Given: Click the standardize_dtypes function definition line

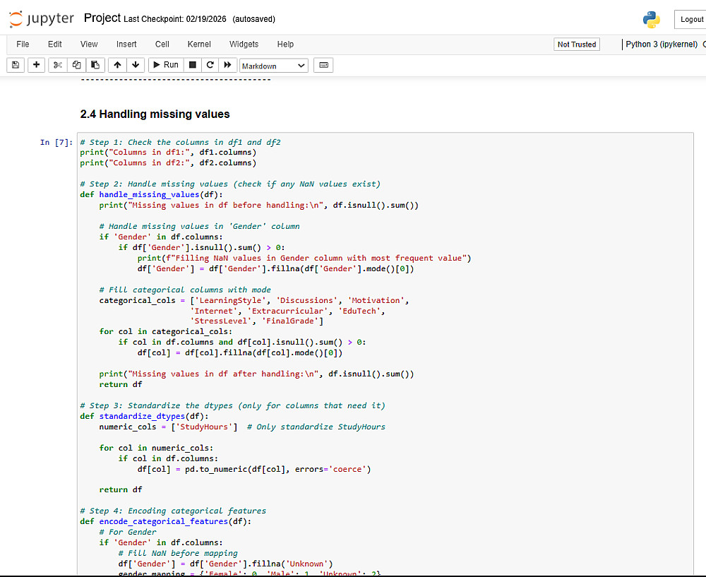Looking at the screenshot, I should (144, 416).
